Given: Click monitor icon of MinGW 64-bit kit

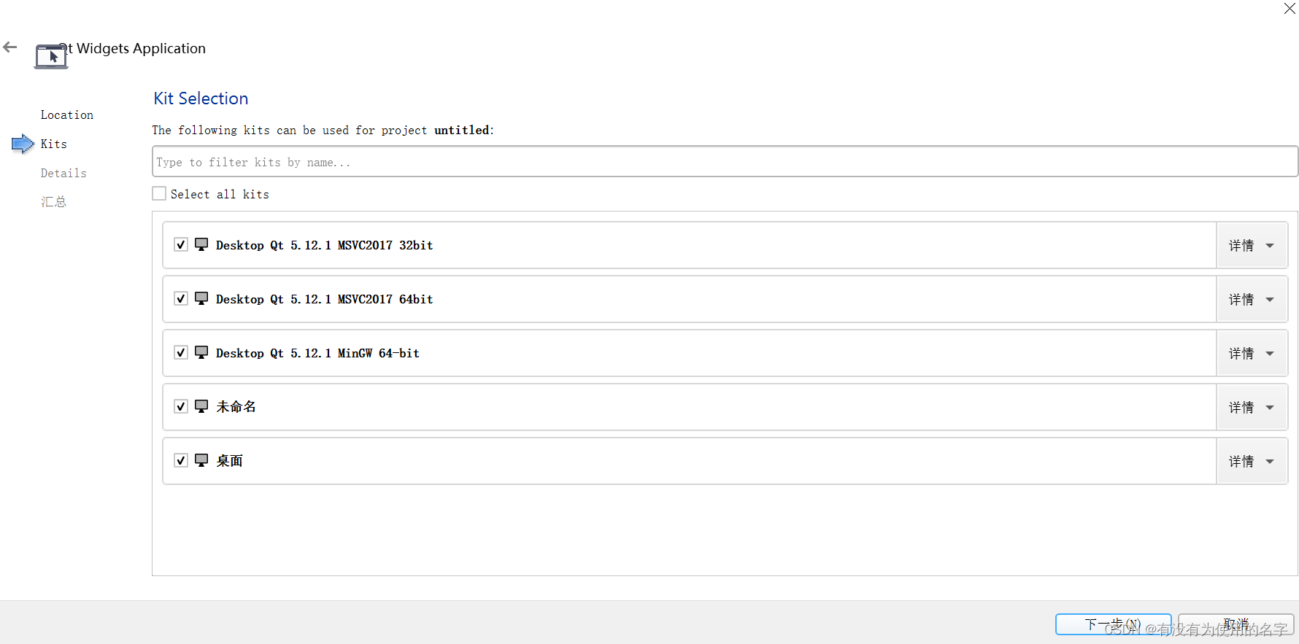Looking at the screenshot, I should pyautogui.click(x=201, y=352).
